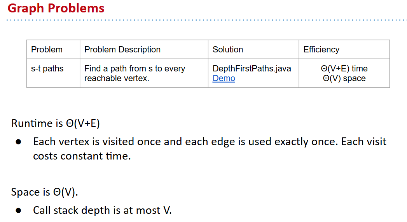Click the 'costs constant time.' line
This screenshot has width=407, height=222.
(x=82, y=156)
